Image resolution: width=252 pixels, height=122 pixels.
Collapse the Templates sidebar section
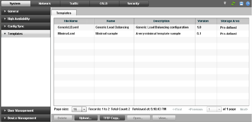click(25, 34)
